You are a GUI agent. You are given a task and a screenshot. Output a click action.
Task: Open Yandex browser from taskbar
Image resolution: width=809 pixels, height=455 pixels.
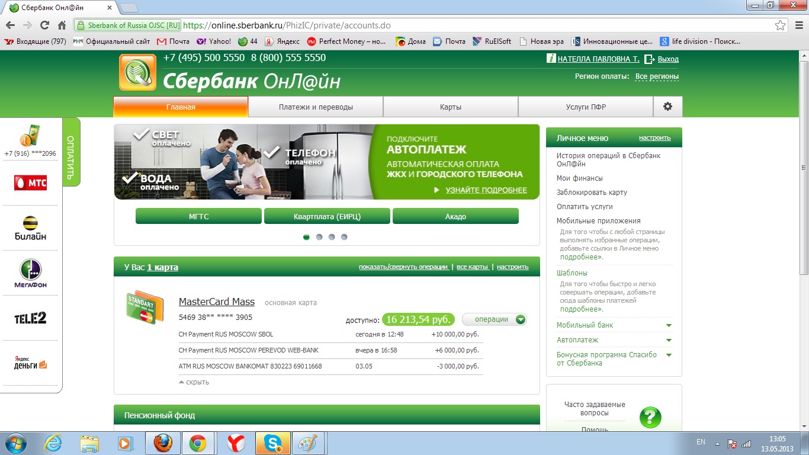click(x=236, y=443)
